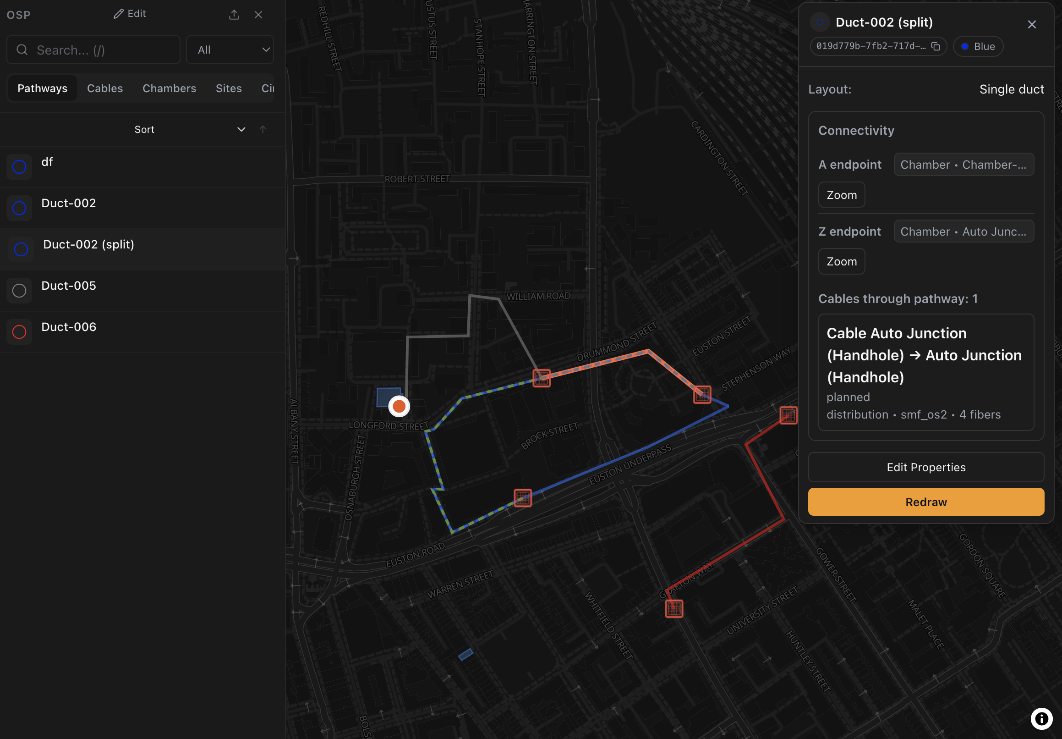Click the info icon on the map
1062x739 pixels.
[1041, 719]
